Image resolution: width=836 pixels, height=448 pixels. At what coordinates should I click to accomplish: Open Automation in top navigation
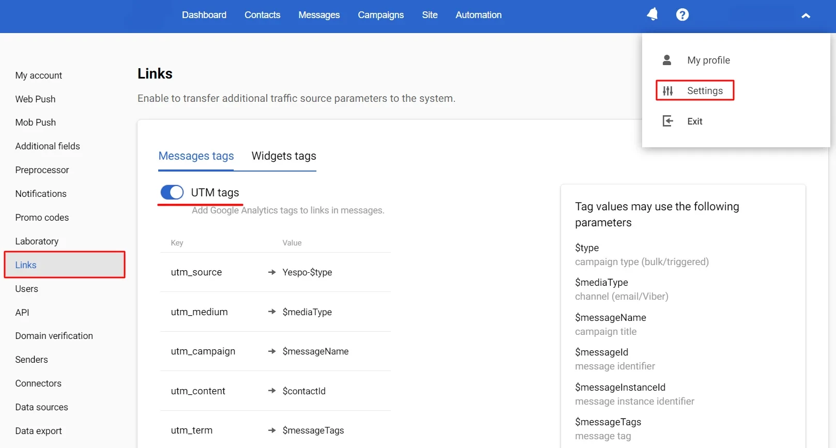coord(478,15)
